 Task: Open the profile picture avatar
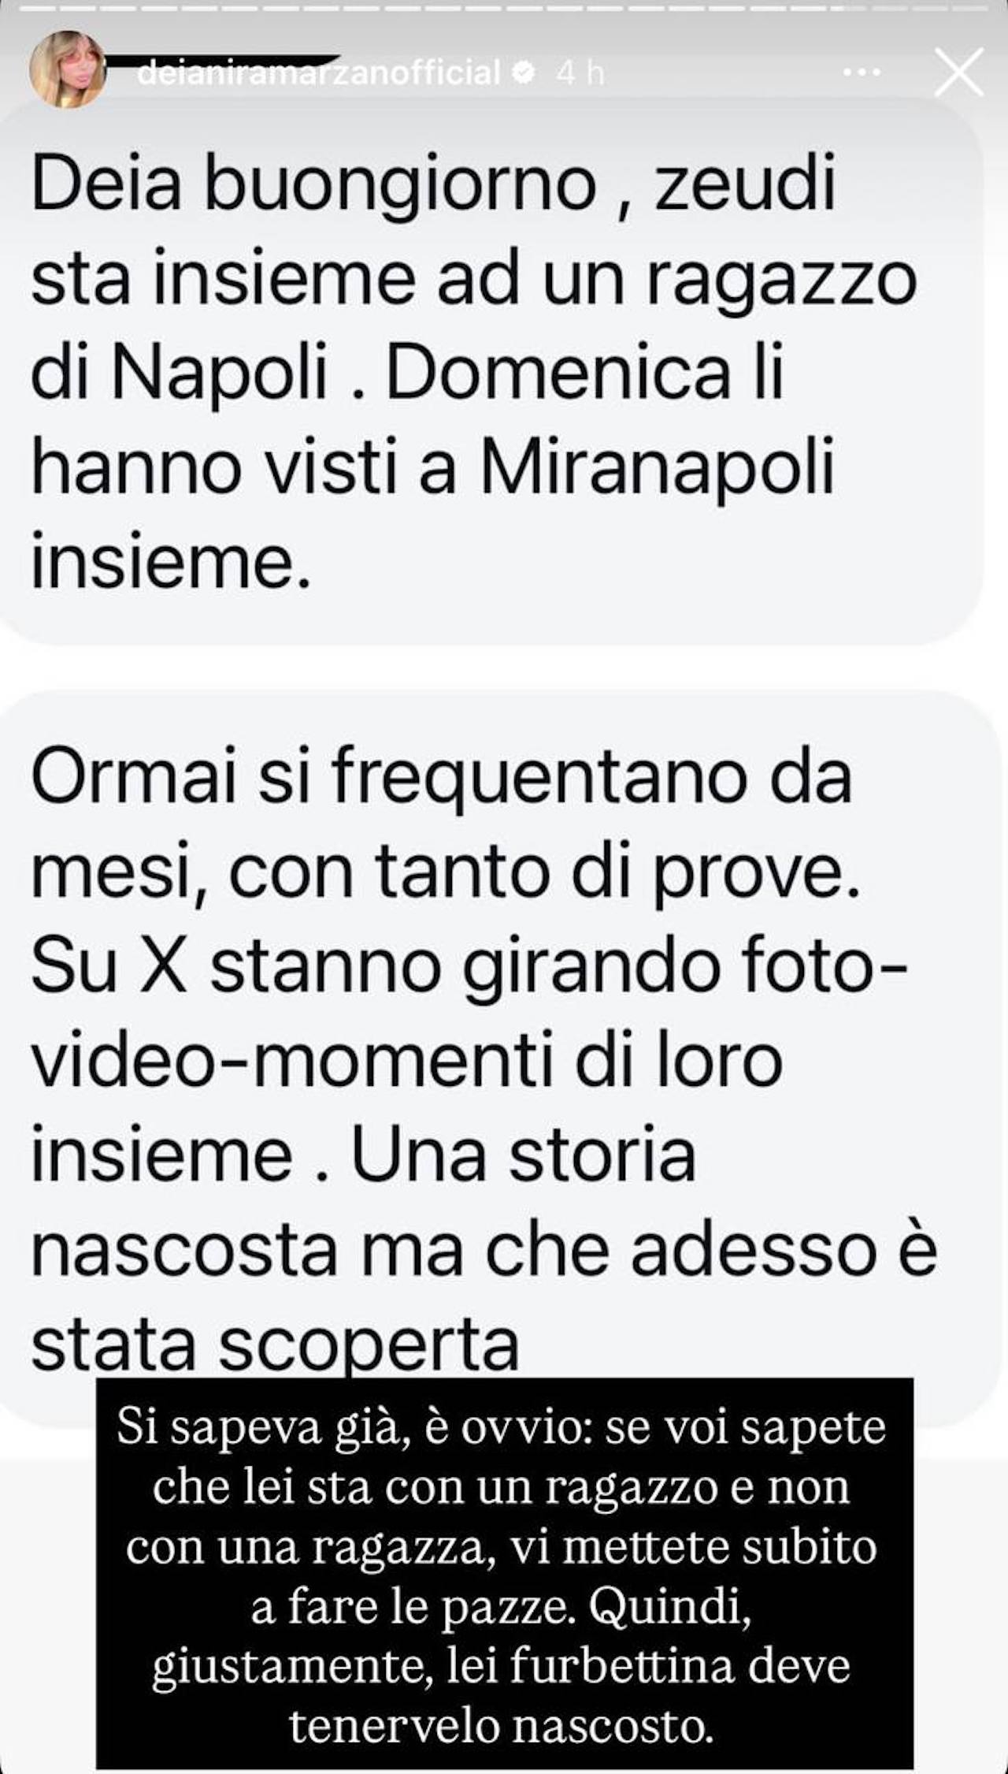(68, 69)
